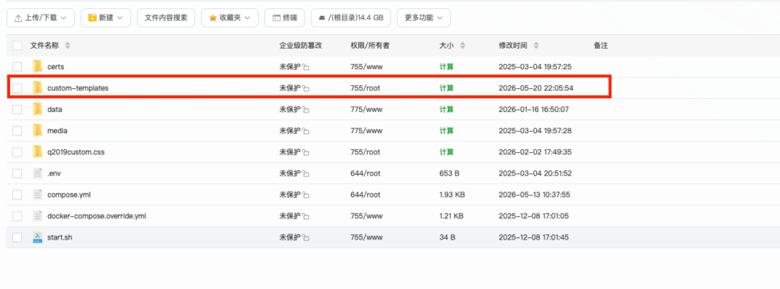The image size is (780, 289).
Task: Expand the 更多功能 dropdown
Action: coord(424,18)
